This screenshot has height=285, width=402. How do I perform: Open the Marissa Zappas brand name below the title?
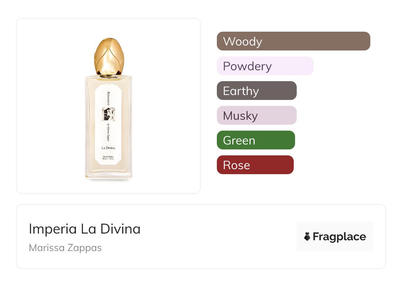pyautogui.click(x=65, y=248)
